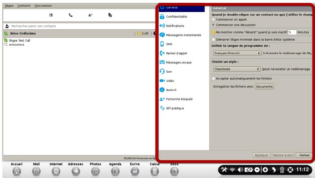Screen dimensions: 315x178
Task: Open Confidentialité options with the lock icon
Action: pos(162,17)
